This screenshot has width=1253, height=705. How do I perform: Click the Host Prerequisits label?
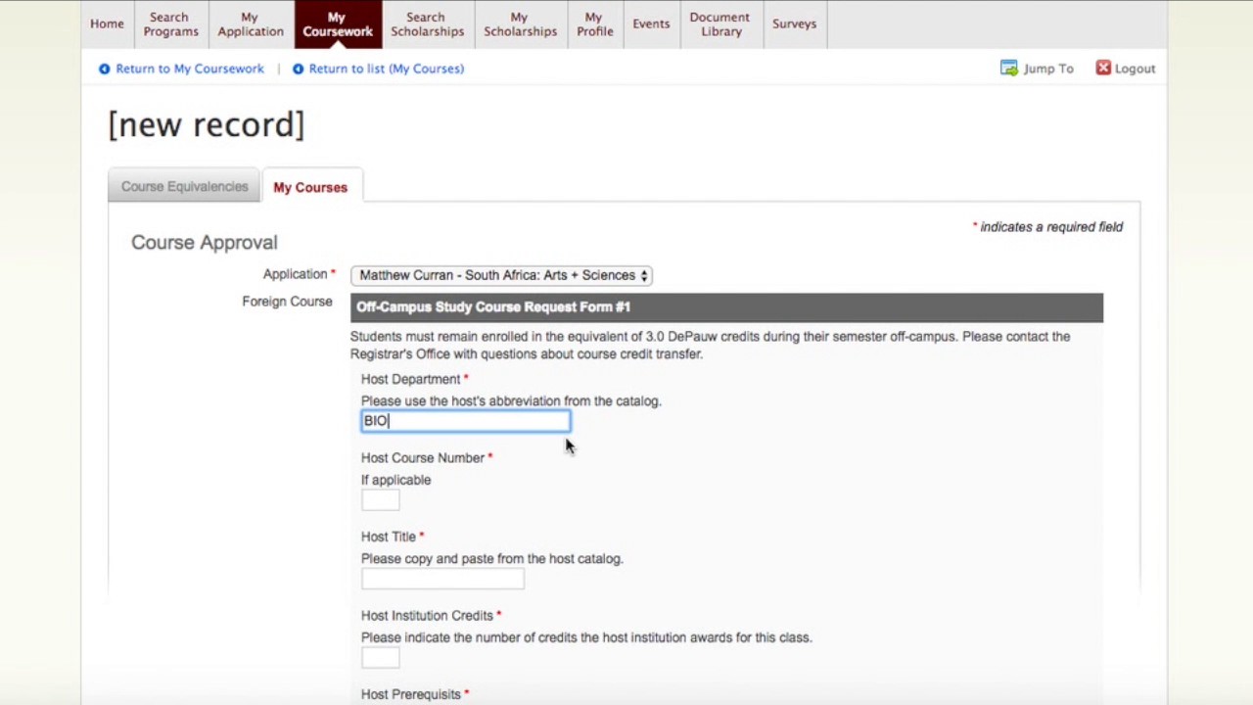pyautogui.click(x=410, y=694)
